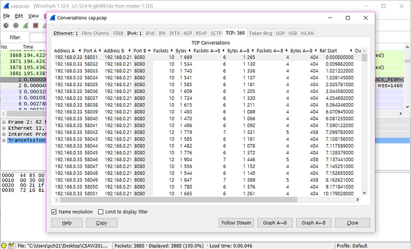
Task: Select conversation row with Port A 58042
Action: point(207,132)
